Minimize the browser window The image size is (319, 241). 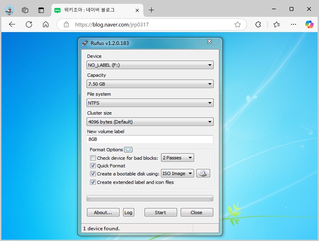[274, 9]
